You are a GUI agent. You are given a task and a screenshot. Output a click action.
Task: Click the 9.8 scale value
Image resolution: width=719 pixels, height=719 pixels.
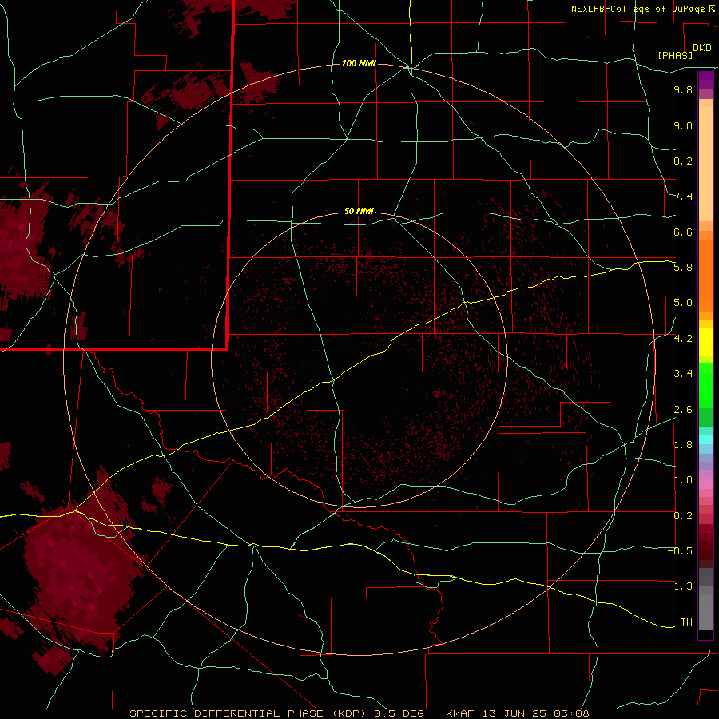[x=683, y=89]
